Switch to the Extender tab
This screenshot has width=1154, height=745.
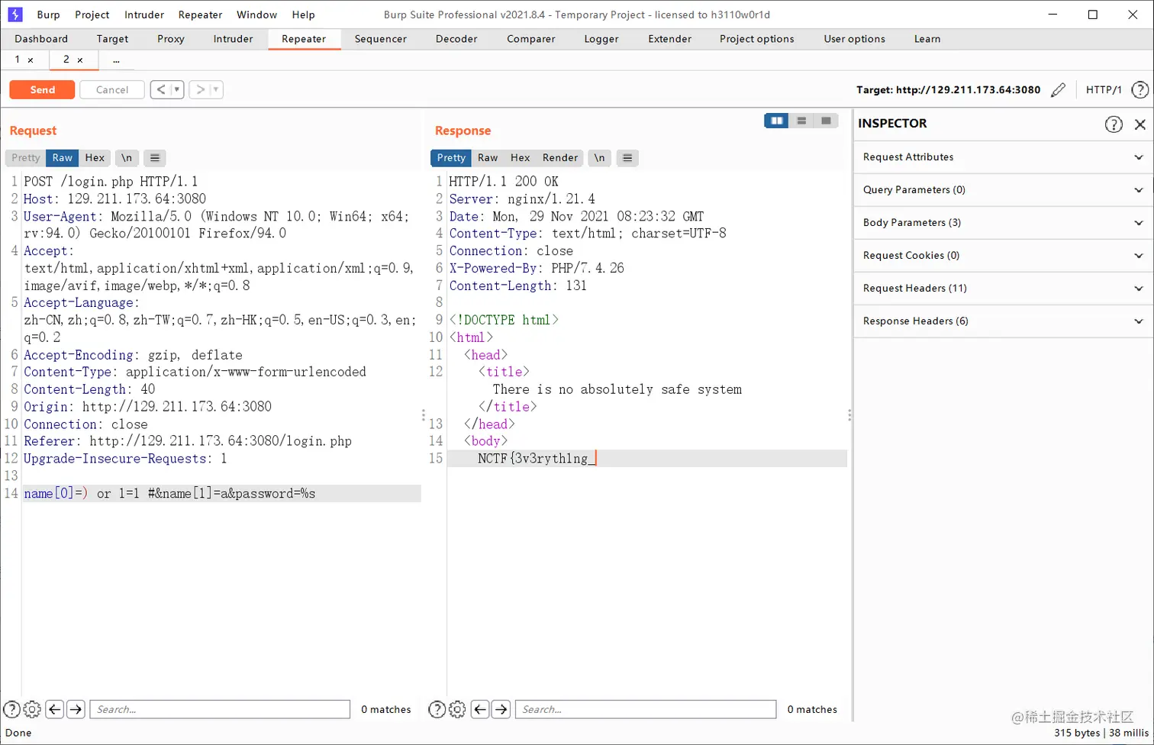coord(669,39)
